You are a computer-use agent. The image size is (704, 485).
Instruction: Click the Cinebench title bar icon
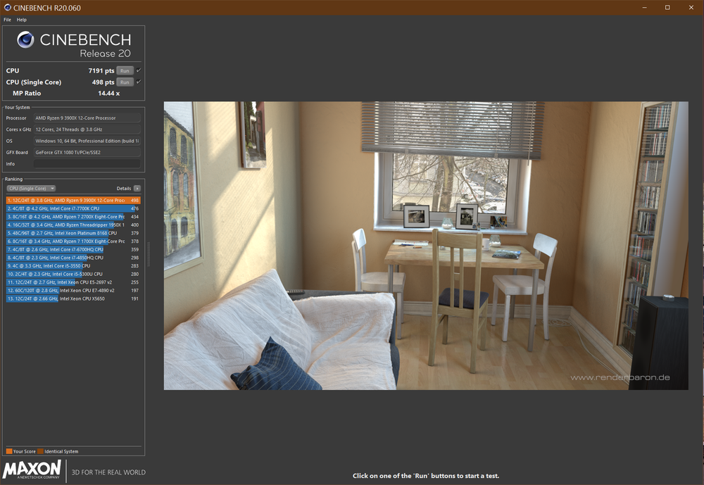pyautogui.click(x=7, y=8)
